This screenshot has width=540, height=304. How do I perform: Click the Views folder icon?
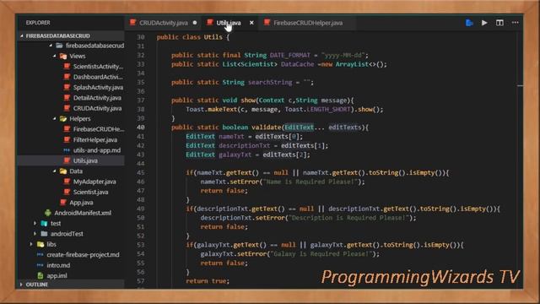(x=63, y=56)
